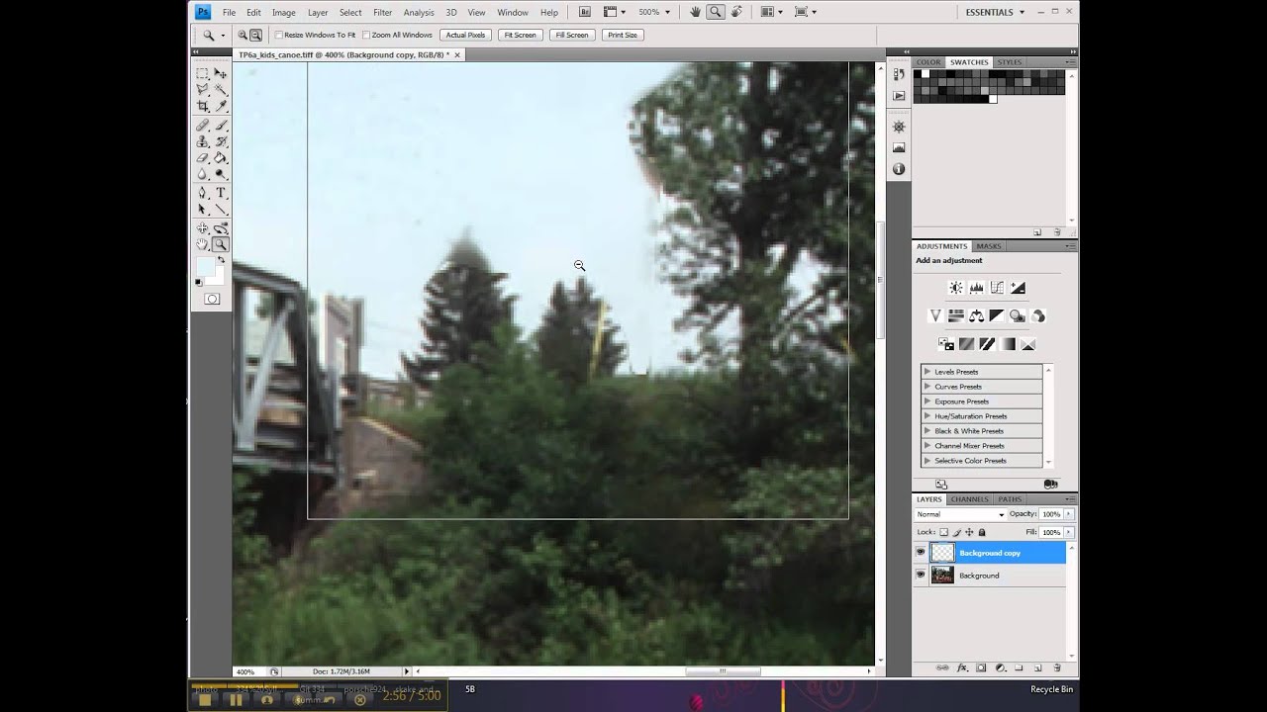Expand Curves Presets
Viewport: 1267px width, 712px height.
coord(927,387)
